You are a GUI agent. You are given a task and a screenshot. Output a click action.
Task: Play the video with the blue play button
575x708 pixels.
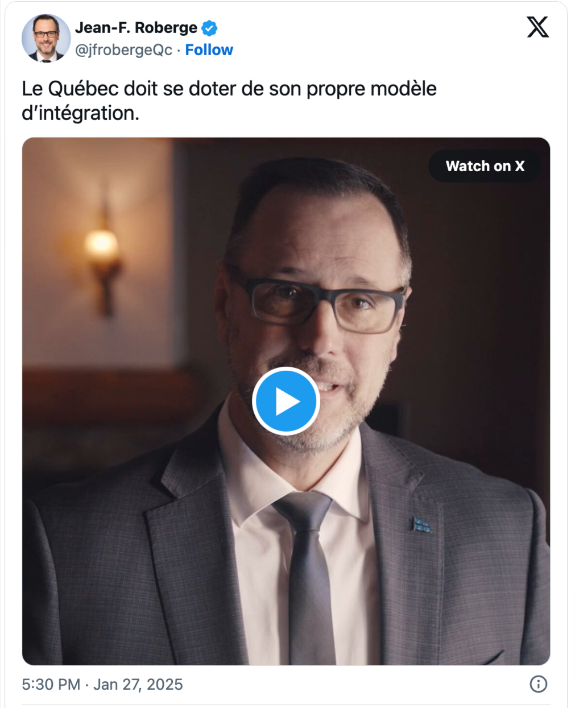[286, 401]
